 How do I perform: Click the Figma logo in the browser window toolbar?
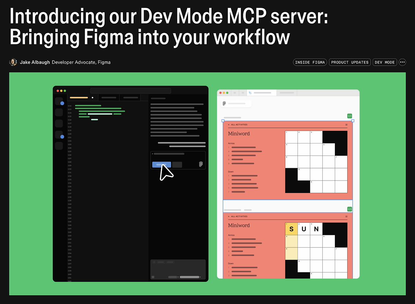[x=224, y=104]
